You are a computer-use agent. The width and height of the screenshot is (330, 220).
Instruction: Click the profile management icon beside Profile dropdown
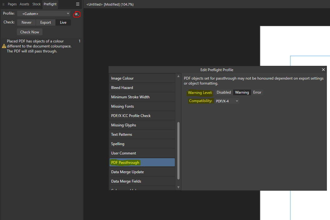pyautogui.click(x=76, y=14)
